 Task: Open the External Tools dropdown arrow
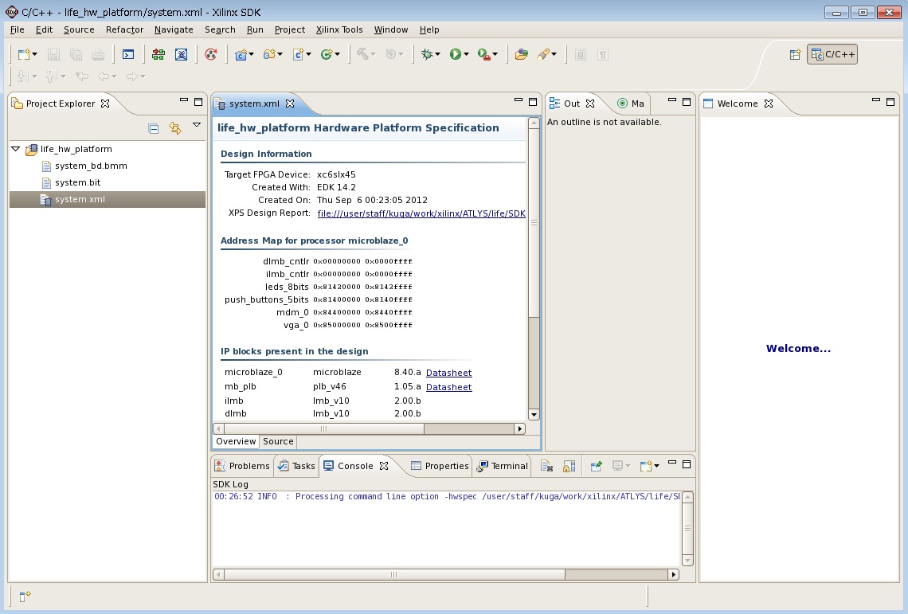click(x=495, y=54)
